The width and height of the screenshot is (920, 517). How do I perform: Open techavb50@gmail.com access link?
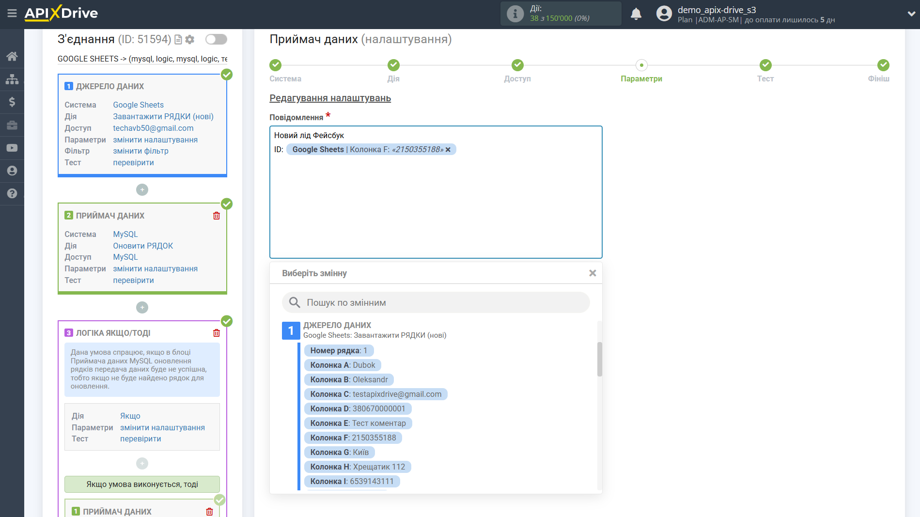(153, 128)
